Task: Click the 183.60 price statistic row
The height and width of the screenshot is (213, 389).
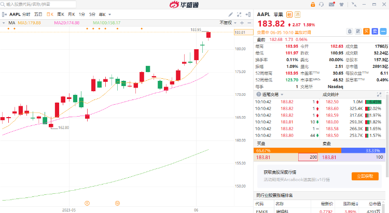Action: [x=353, y=109]
